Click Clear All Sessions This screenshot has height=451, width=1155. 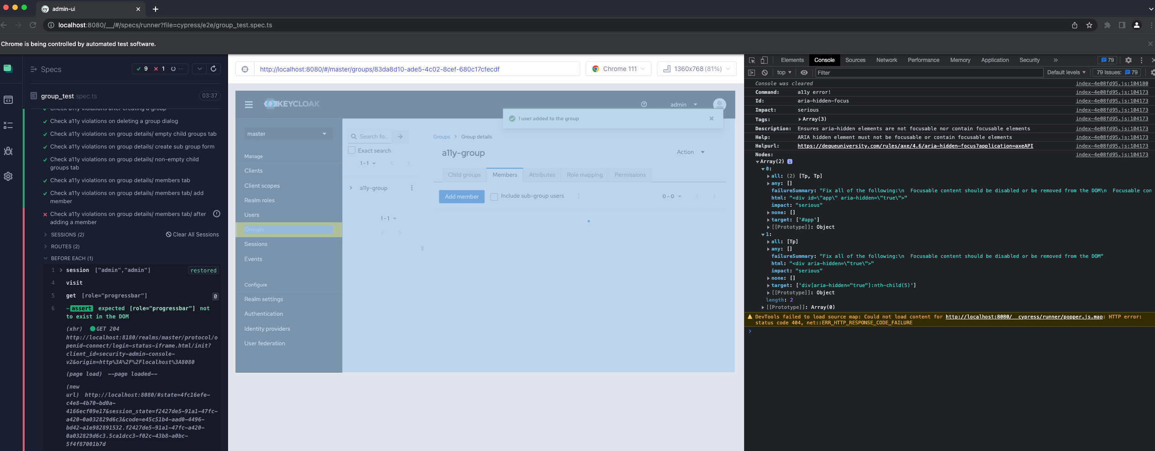click(x=192, y=234)
